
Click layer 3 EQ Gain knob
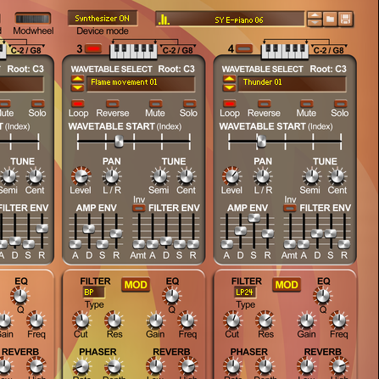155,320
